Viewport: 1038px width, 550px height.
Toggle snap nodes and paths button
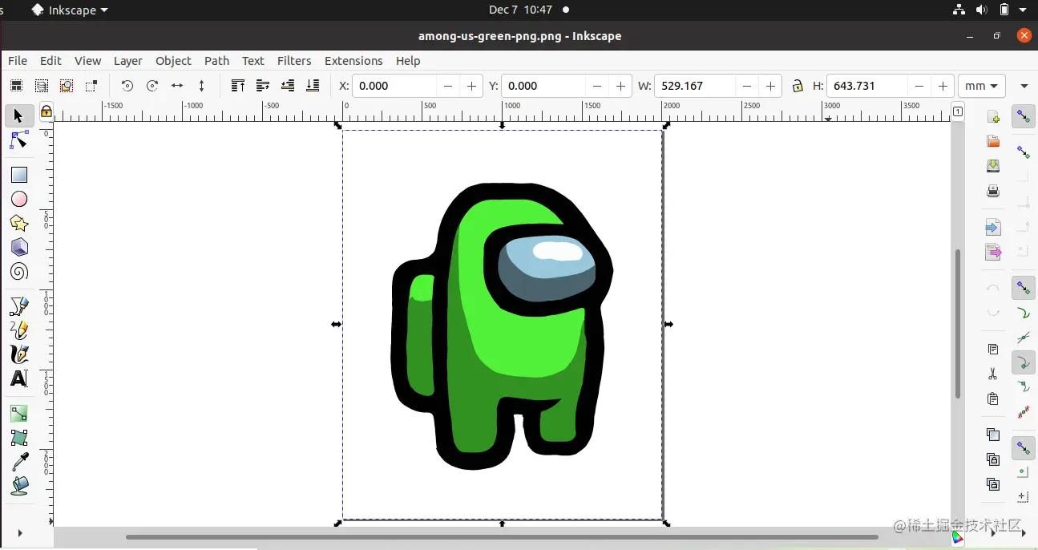(1024, 288)
